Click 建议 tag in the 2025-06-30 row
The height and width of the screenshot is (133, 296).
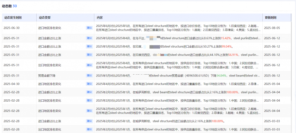[89, 28]
